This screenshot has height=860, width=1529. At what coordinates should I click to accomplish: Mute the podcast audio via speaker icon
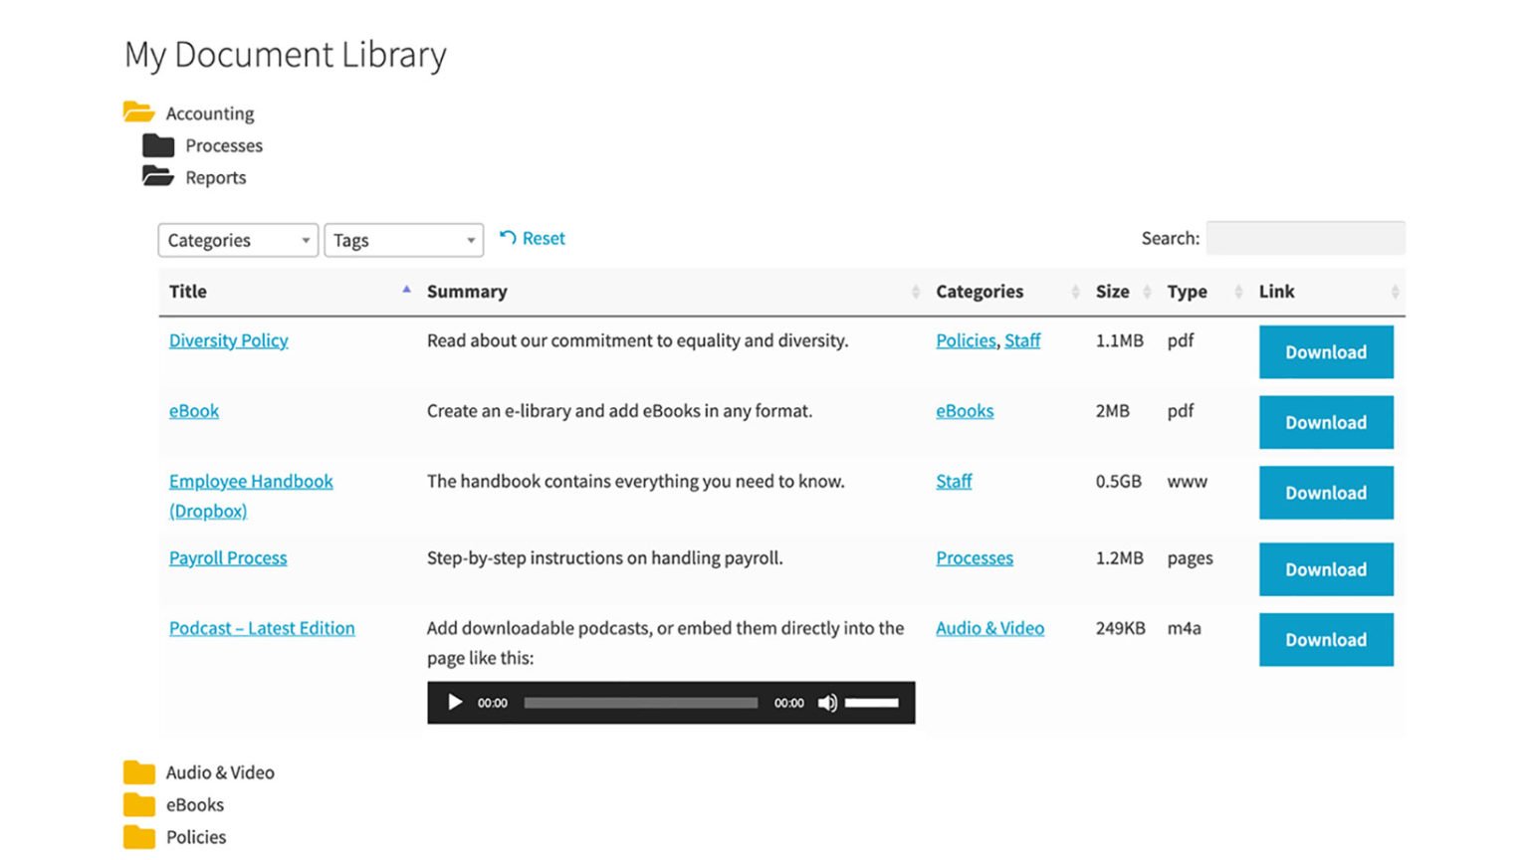[827, 702]
